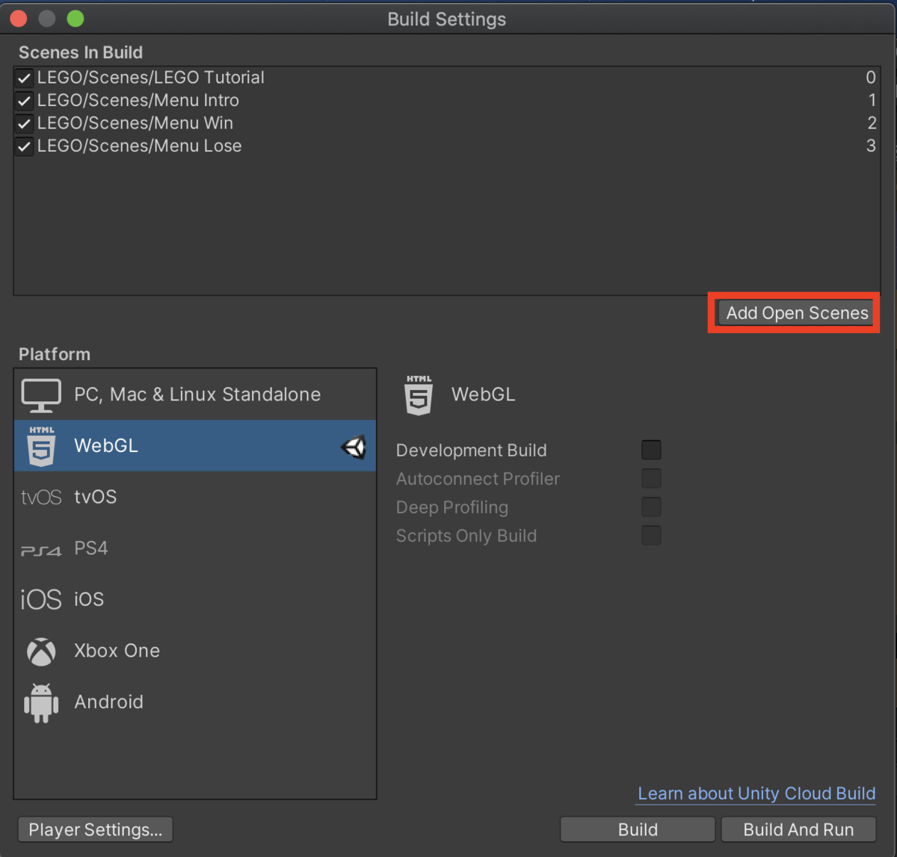Click the Xbox One logo icon
This screenshot has width=897, height=857.
41,651
